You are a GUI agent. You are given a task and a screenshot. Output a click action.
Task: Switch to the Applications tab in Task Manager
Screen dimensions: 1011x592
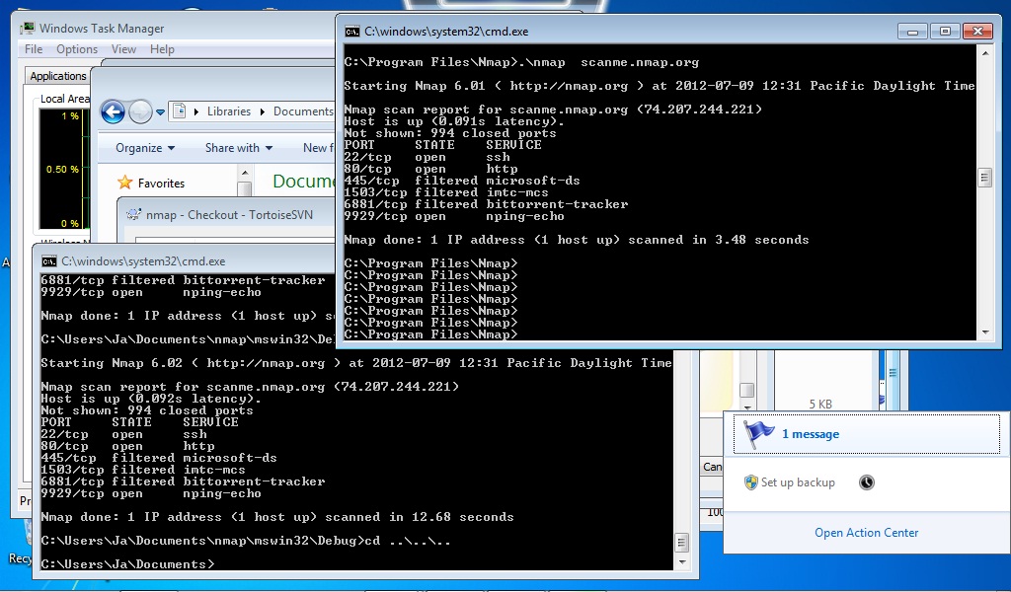[57, 76]
